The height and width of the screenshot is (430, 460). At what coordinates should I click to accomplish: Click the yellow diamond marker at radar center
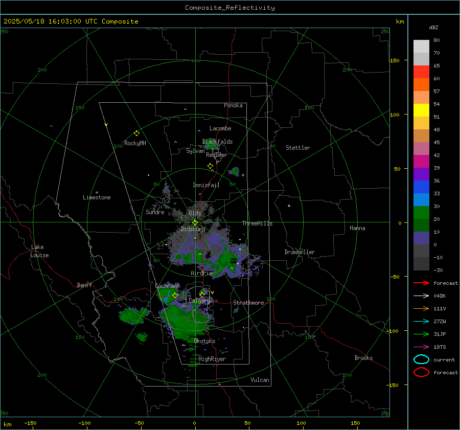(195, 223)
